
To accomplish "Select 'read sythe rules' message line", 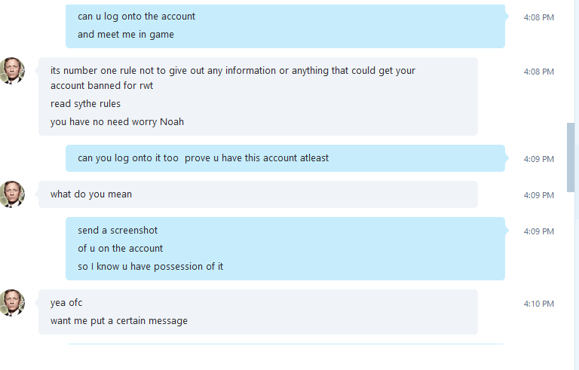I will pos(85,104).
